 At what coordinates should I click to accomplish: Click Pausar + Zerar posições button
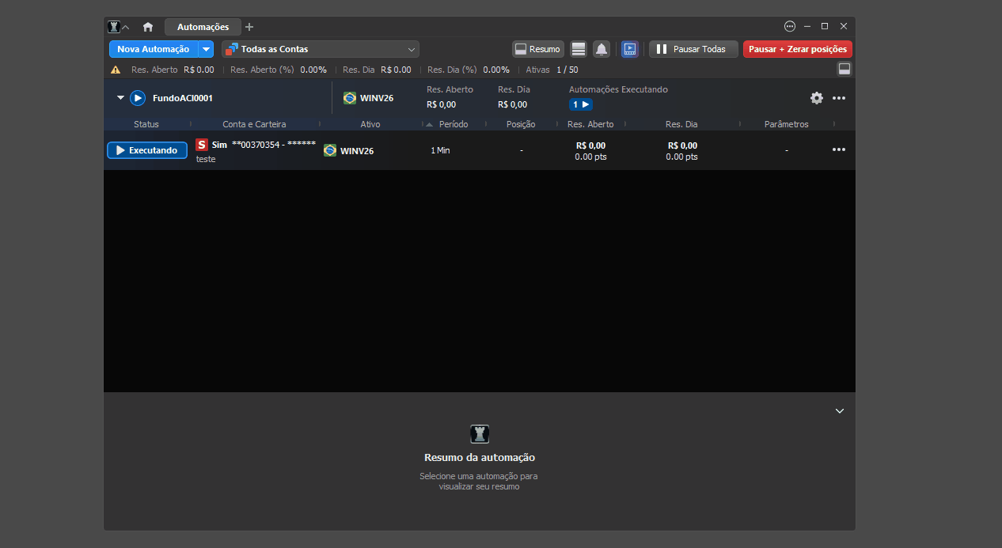[x=798, y=49]
